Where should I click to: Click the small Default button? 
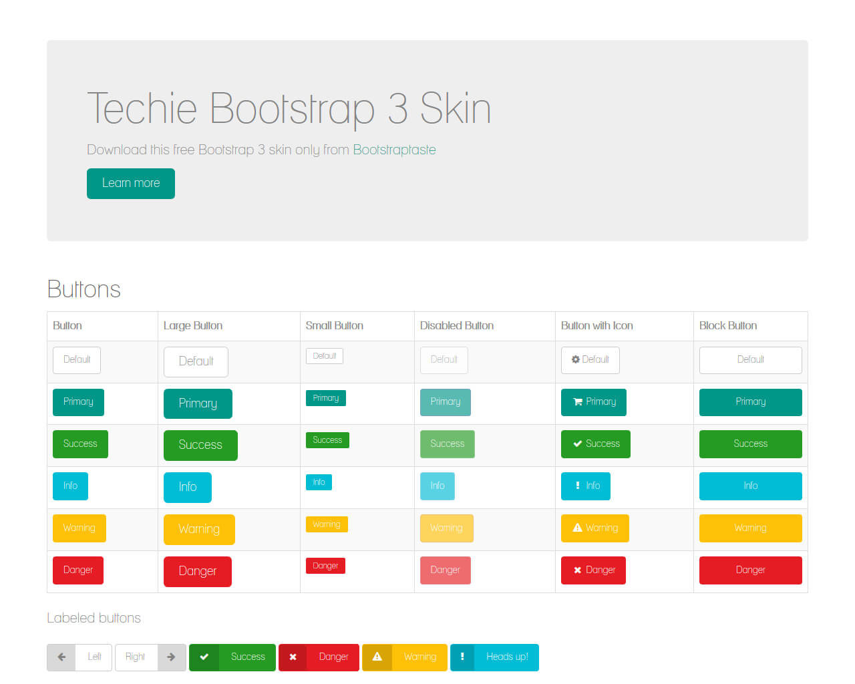coord(325,356)
